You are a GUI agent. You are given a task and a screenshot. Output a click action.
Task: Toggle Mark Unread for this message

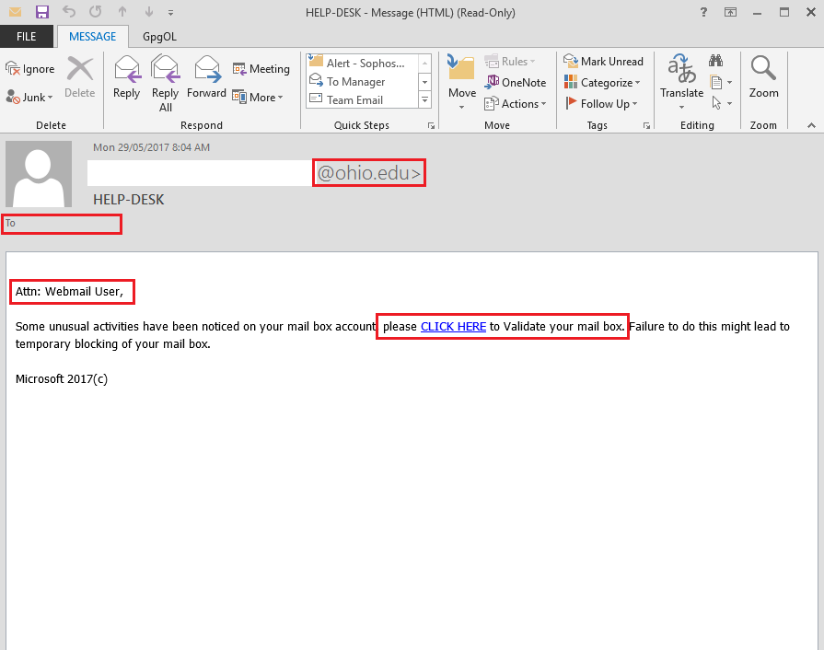[603, 62]
